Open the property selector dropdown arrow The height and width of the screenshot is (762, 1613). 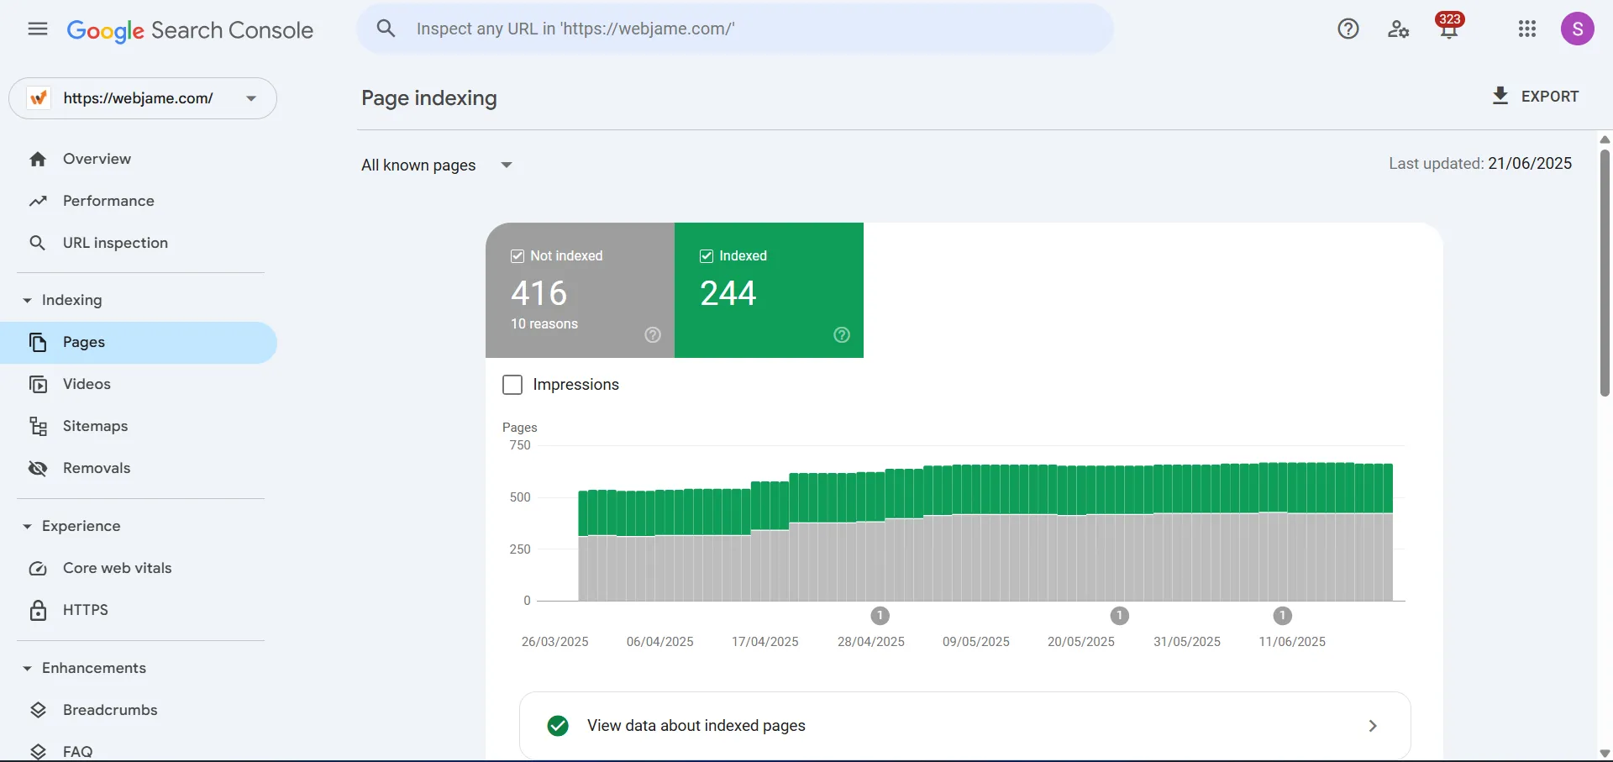(x=251, y=98)
